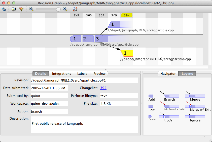Select yellow REL1.0 revision 1 node
Screen dimensions: 212x142
click(127, 53)
